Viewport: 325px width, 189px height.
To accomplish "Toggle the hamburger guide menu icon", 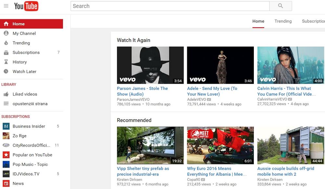I will click(x=6, y=6).
